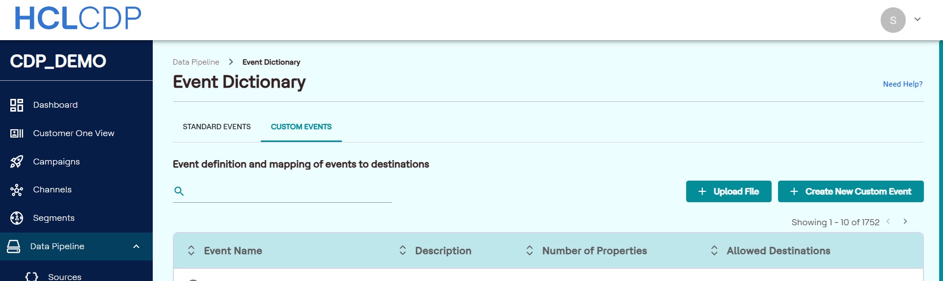Collapse the Data Pipeline menu chevron
The width and height of the screenshot is (943, 281).
(x=137, y=246)
